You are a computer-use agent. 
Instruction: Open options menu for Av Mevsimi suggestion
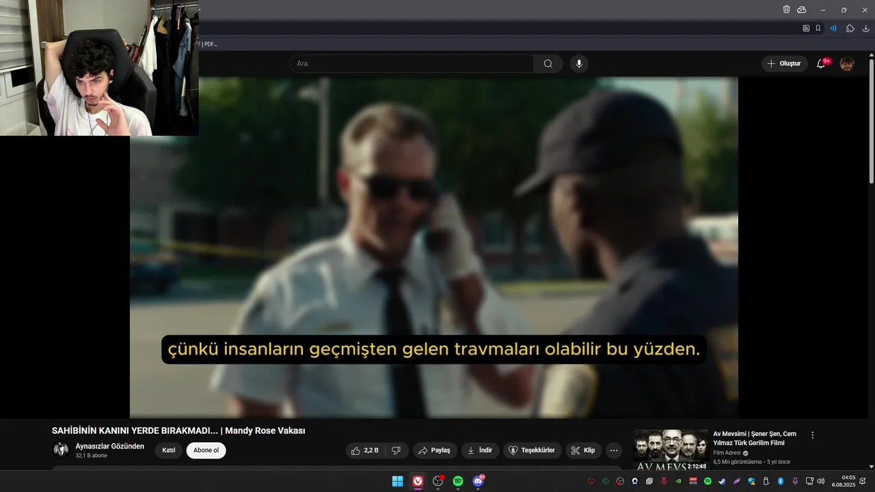812,435
